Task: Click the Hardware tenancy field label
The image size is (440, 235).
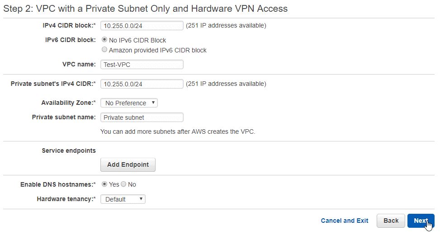Action: click(66, 199)
